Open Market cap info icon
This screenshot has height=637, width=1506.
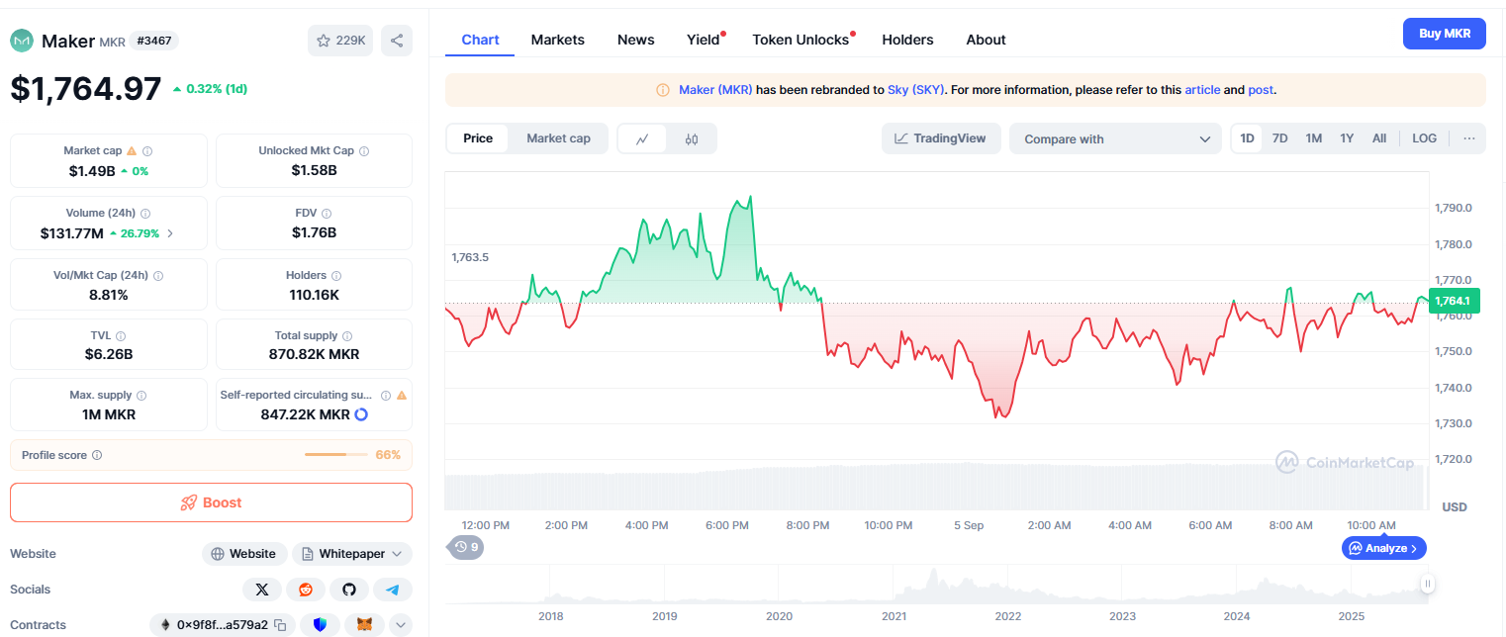(147, 151)
